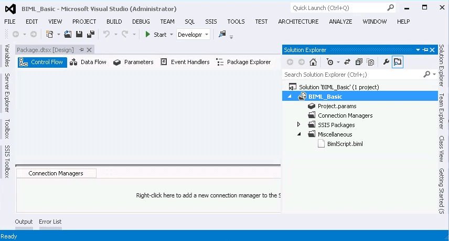Click the Navigate Forward toolbar icon
Screen dimensions: 449x241
34,34
